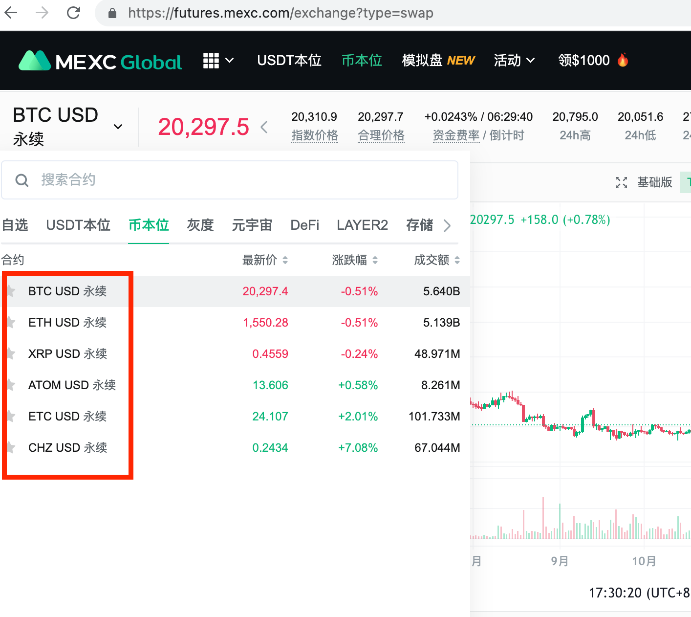The image size is (691, 617).
Task: Toggle favorite star for ETH USD 永续
Action: [x=11, y=323]
